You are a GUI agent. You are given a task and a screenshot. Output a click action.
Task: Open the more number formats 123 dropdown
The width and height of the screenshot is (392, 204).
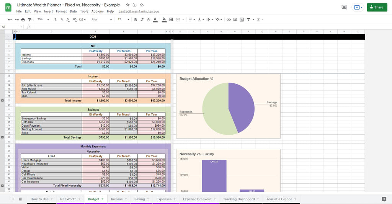coord(82,20)
